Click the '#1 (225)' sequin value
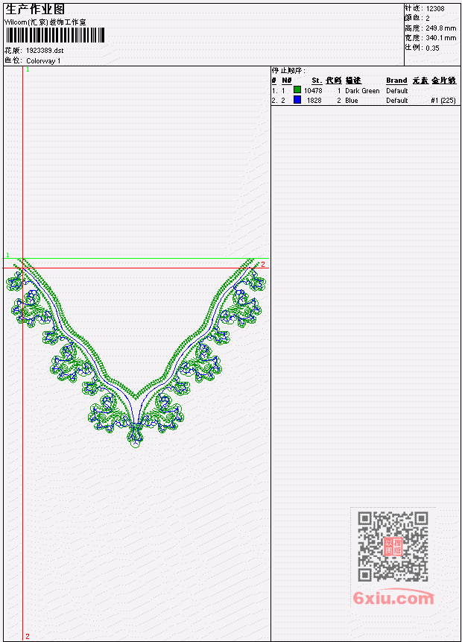Viewport: 462px width, 642px height. (443, 101)
